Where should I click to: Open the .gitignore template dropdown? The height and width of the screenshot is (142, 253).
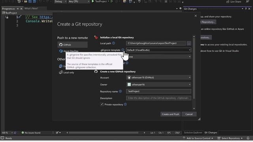click(x=159, y=50)
